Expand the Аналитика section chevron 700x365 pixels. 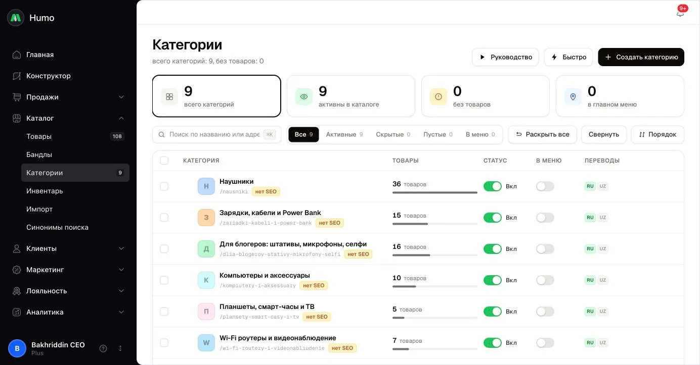[x=121, y=312]
